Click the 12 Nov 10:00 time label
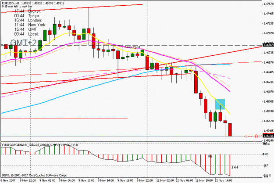Image resolution: width=274 pixels, height=183 pixels. click(204, 180)
